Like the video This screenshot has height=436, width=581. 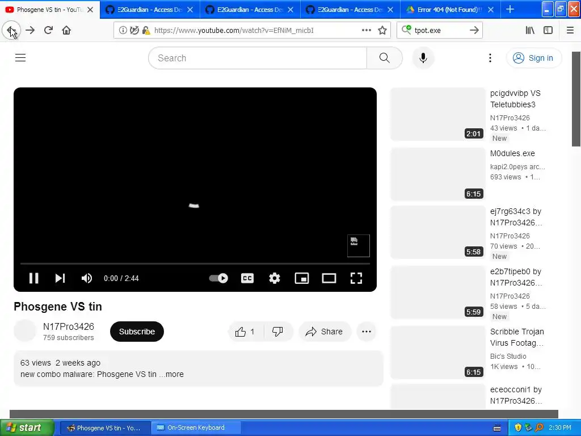[x=245, y=332]
